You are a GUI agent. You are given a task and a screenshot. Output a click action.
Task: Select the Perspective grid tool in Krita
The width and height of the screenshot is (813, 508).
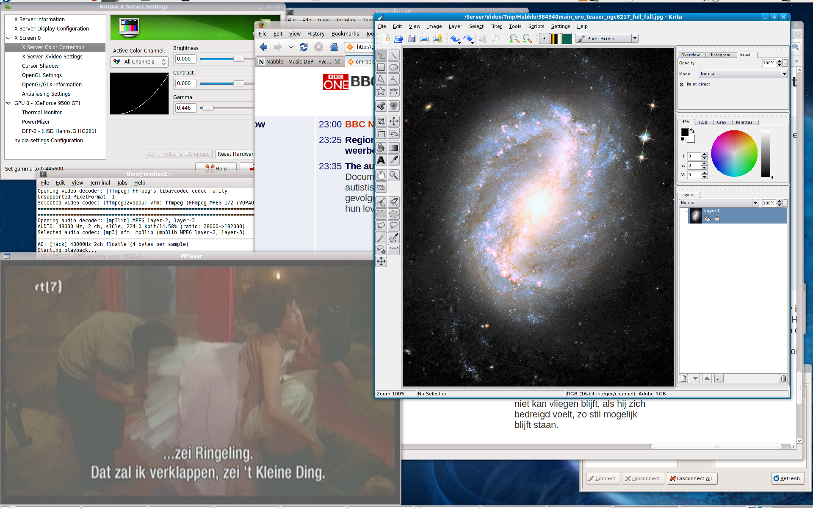point(381,188)
